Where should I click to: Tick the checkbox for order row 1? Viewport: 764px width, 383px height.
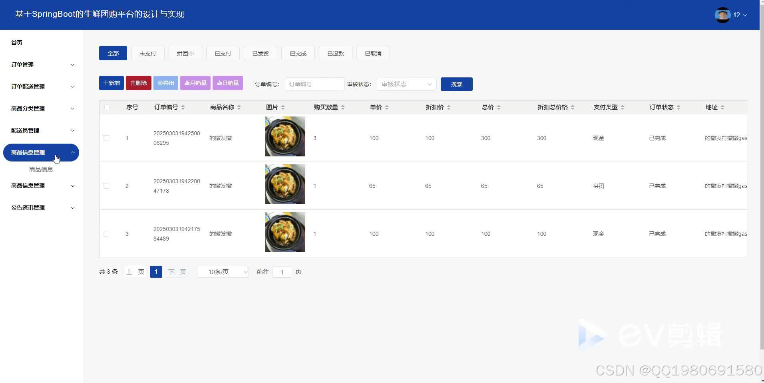[x=106, y=138]
